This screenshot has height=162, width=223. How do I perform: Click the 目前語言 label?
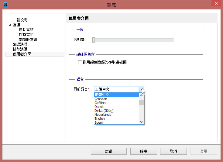(81, 89)
